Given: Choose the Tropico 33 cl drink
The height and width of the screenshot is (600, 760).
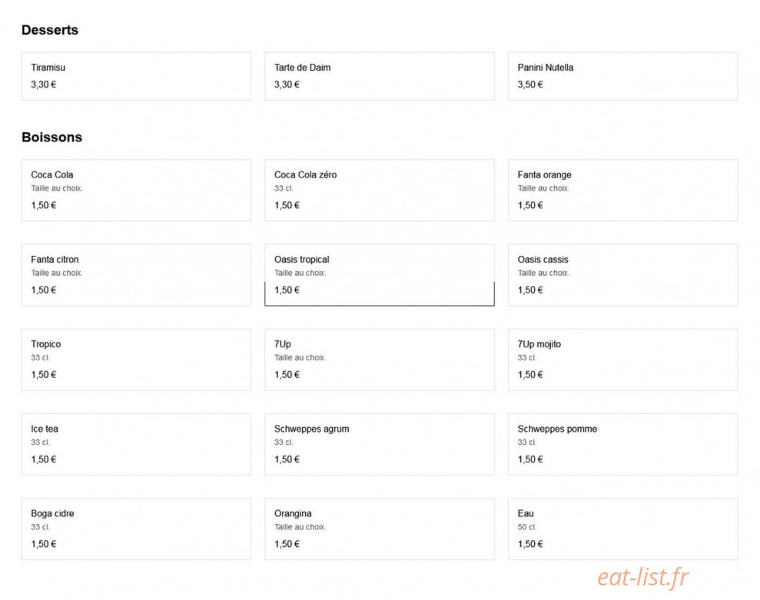Looking at the screenshot, I should [x=136, y=360].
